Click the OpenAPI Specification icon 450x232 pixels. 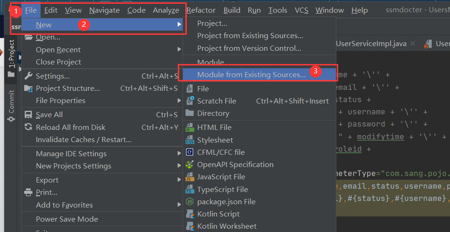tap(190, 165)
